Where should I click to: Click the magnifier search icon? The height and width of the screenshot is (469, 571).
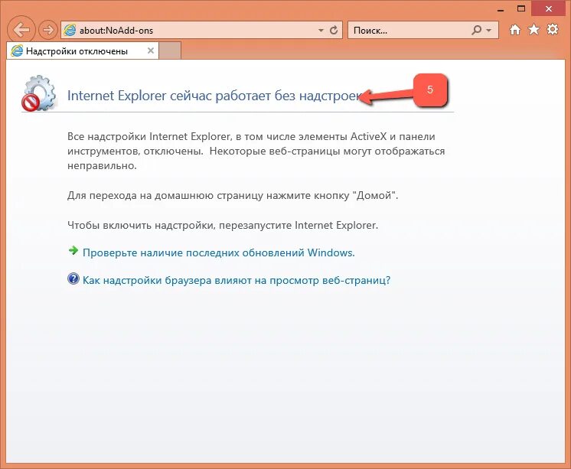click(476, 31)
